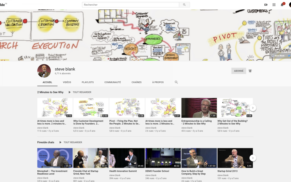Open the Fireside chats playlist title

click(46, 142)
